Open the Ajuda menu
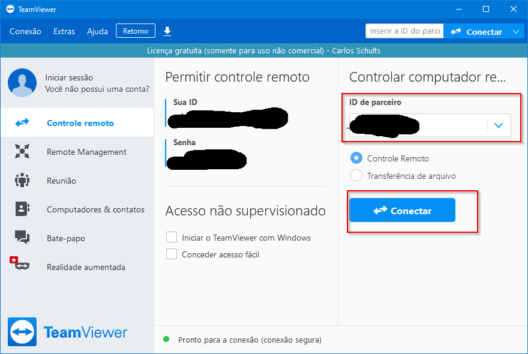 click(97, 31)
